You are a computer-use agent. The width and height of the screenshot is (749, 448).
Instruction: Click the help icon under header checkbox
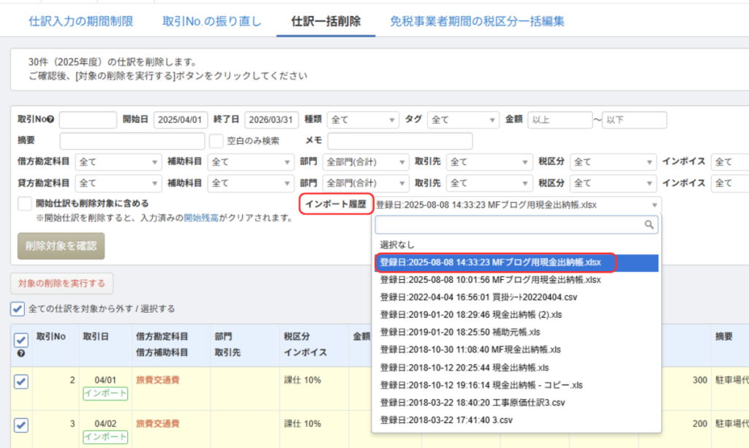click(21, 354)
